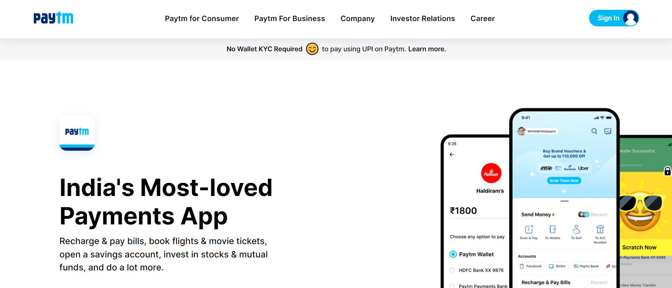Viewport: 672px width, 288px height.
Task: Tap the Scan & Pay icon
Action: click(529, 229)
